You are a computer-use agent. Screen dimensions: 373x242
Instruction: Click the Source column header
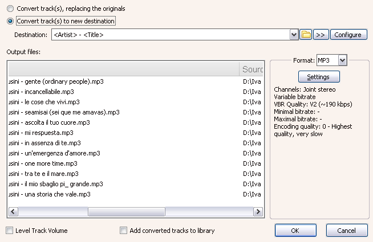point(252,69)
